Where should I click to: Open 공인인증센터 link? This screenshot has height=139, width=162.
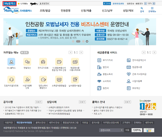(x=118, y=3)
